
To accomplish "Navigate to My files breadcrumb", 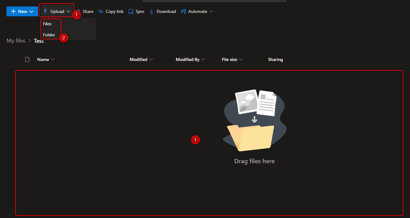I will 16,41.
